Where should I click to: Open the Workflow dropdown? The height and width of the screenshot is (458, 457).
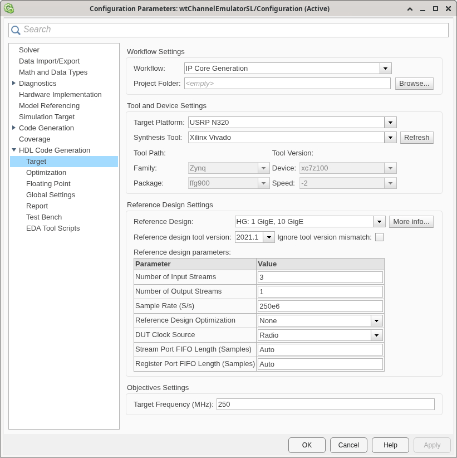click(386, 69)
